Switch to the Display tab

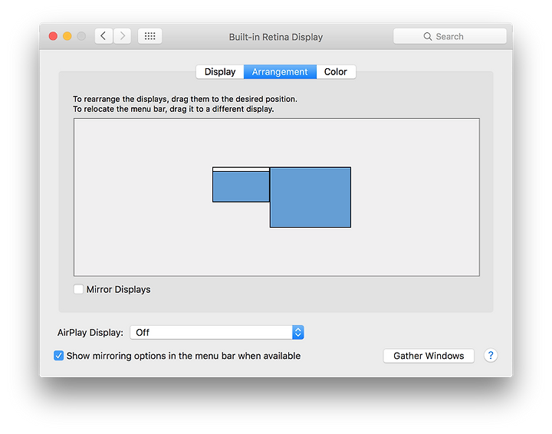[x=220, y=72]
